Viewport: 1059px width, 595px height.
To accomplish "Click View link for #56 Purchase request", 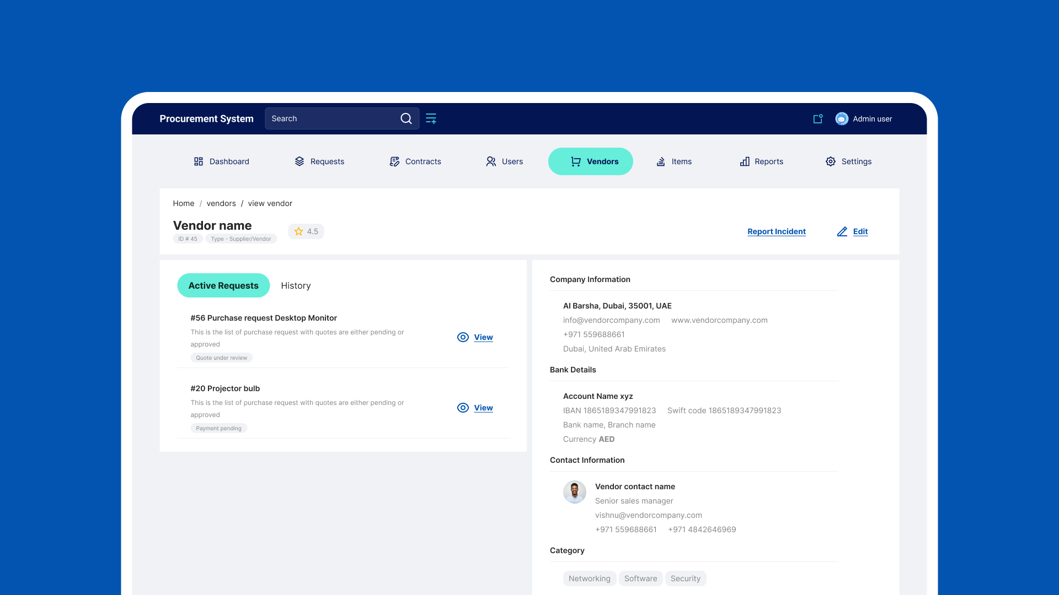I will point(483,337).
